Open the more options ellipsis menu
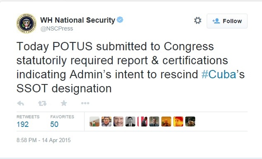262x159 pixels. tap(85, 103)
